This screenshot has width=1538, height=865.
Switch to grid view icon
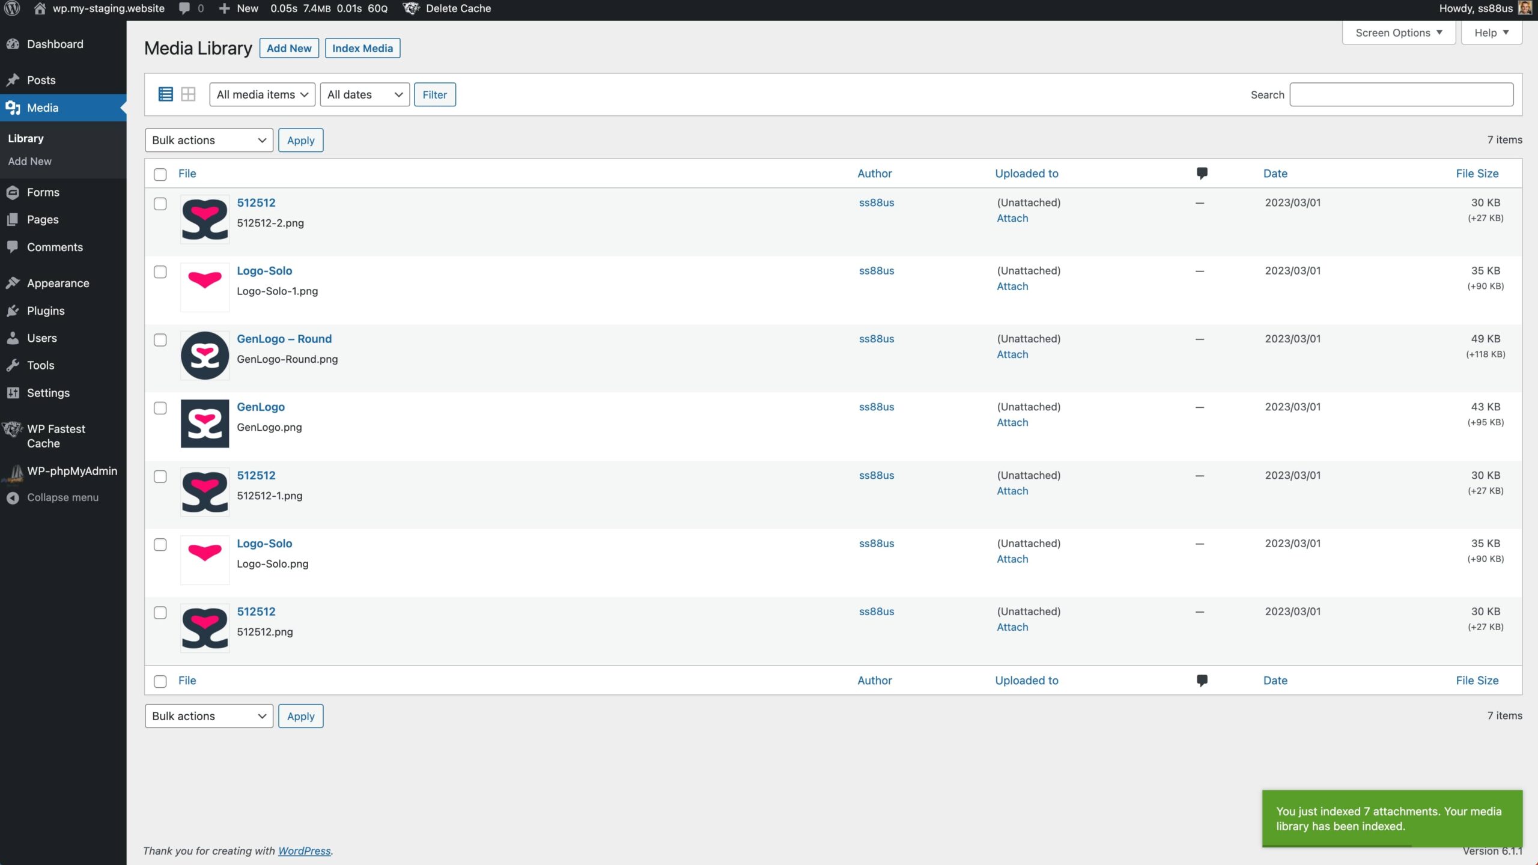(x=188, y=94)
